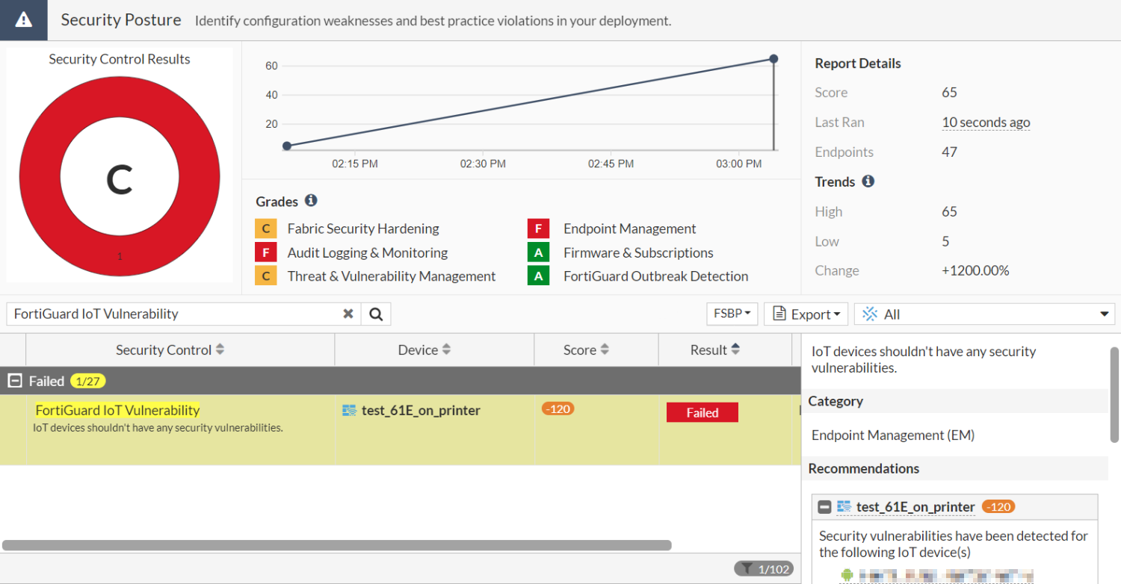Click the Grades info icon
This screenshot has height=584, width=1121.
(311, 201)
